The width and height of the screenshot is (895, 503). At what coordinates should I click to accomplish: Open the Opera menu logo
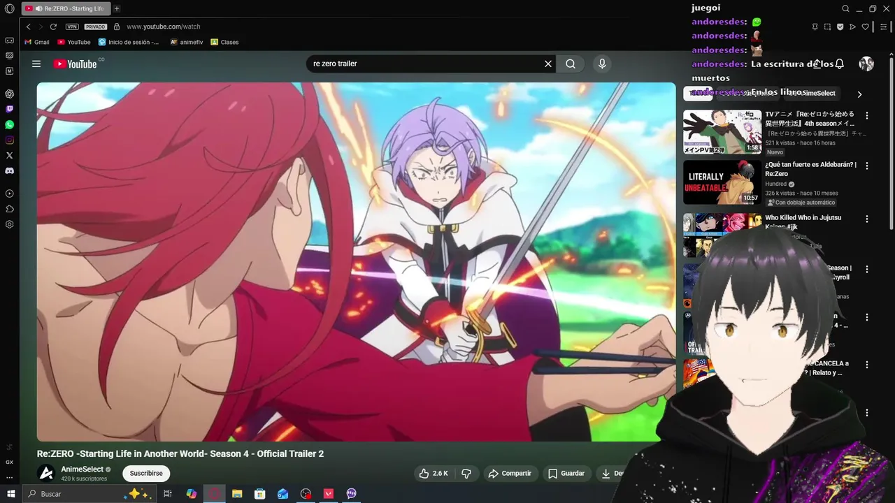click(x=9, y=9)
